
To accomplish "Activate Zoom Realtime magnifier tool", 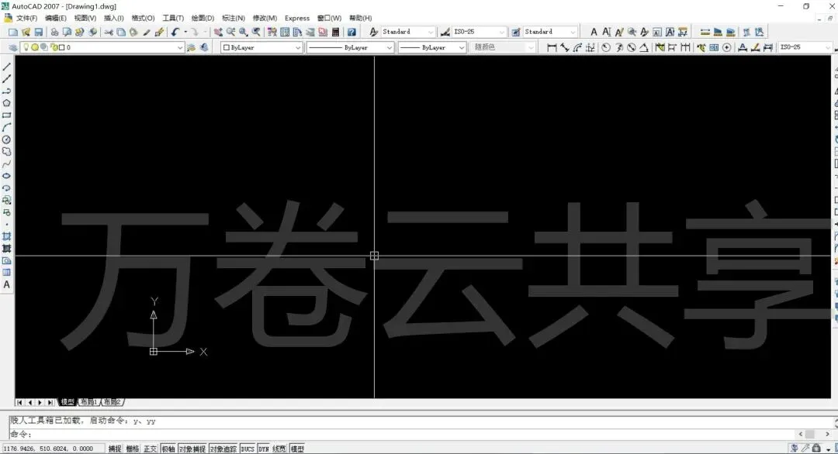I will pyautogui.click(x=231, y=32).
